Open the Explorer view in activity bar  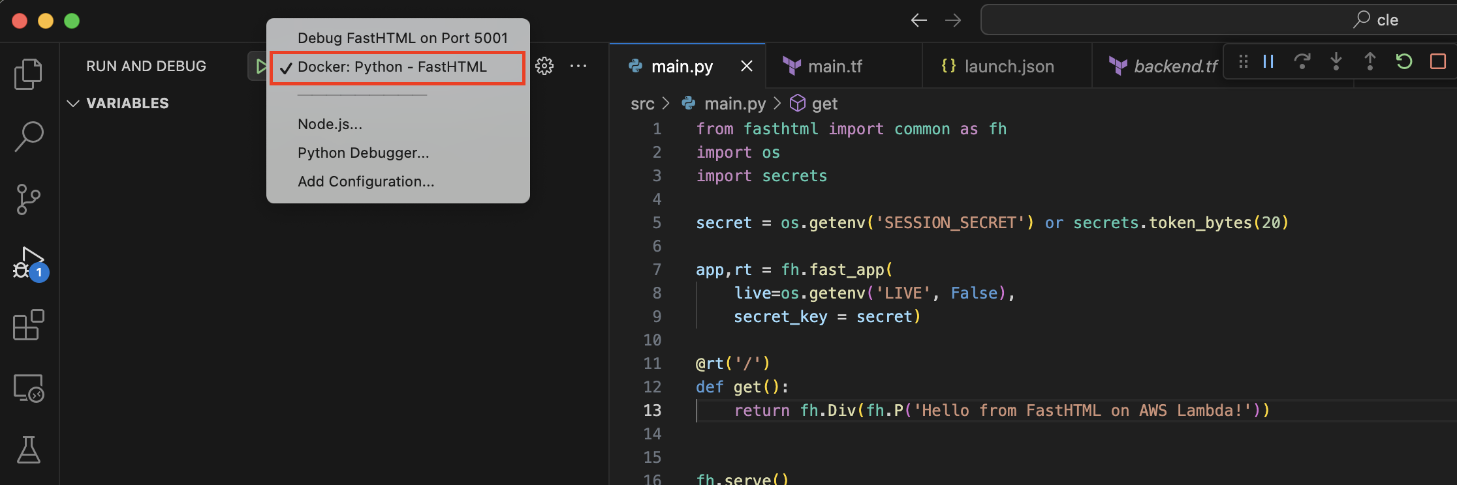click(28, 74)
